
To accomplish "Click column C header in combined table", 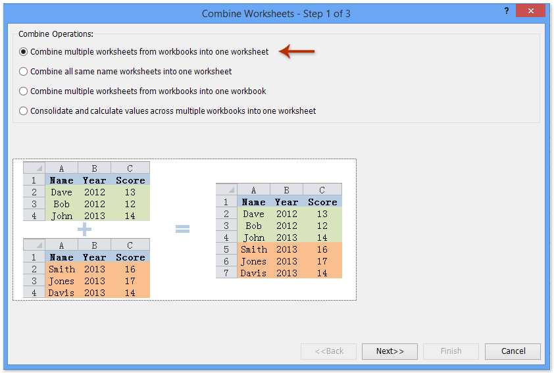I will 322,190.
